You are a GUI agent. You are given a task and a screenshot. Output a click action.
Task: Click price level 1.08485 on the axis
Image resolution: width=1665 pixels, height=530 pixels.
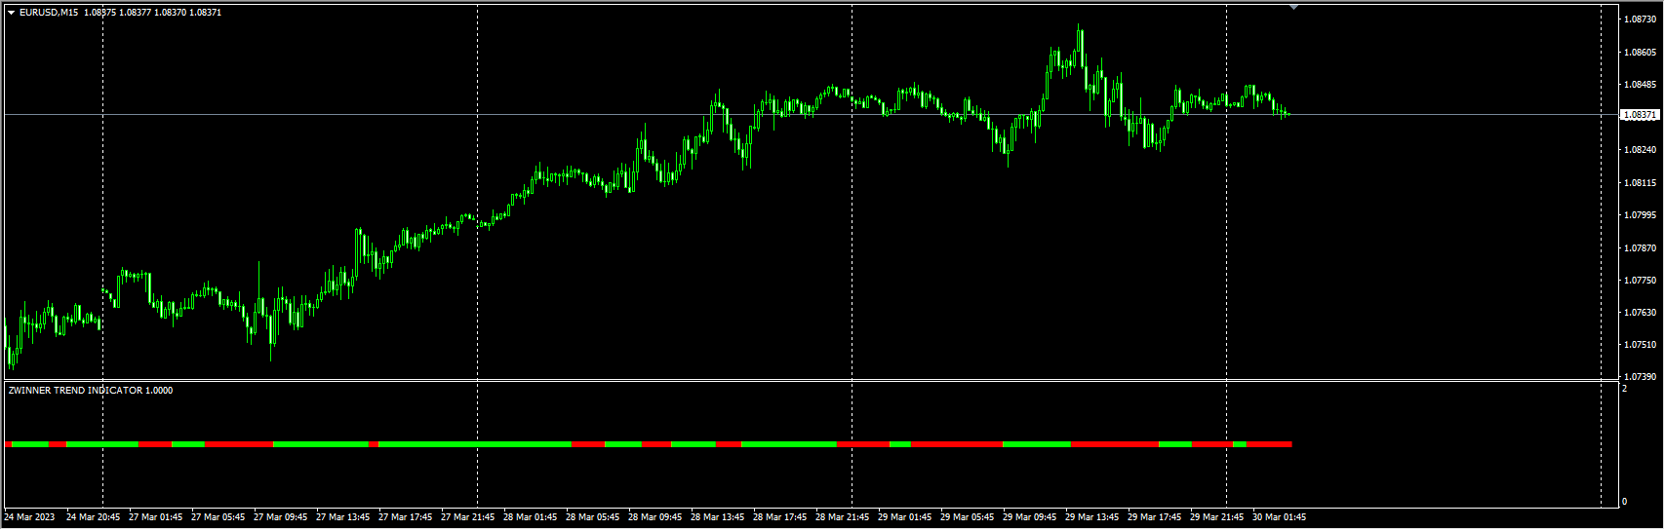[1640, 85]
